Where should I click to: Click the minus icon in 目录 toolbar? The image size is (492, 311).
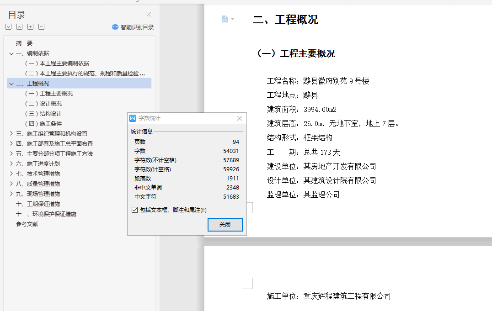pos(42,27)
